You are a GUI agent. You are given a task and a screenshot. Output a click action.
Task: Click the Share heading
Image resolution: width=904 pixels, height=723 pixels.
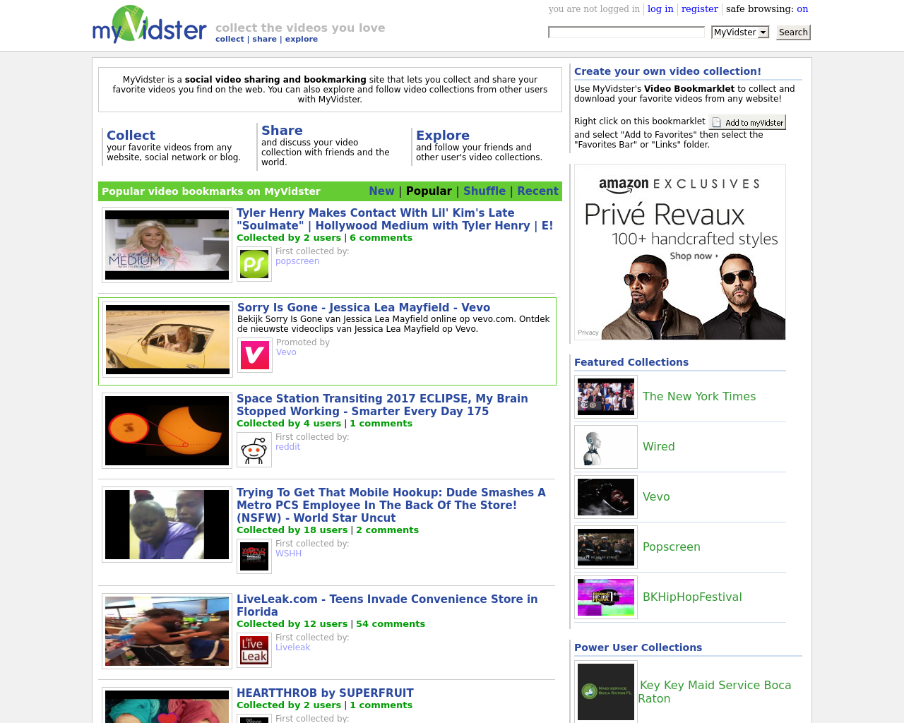282,131
